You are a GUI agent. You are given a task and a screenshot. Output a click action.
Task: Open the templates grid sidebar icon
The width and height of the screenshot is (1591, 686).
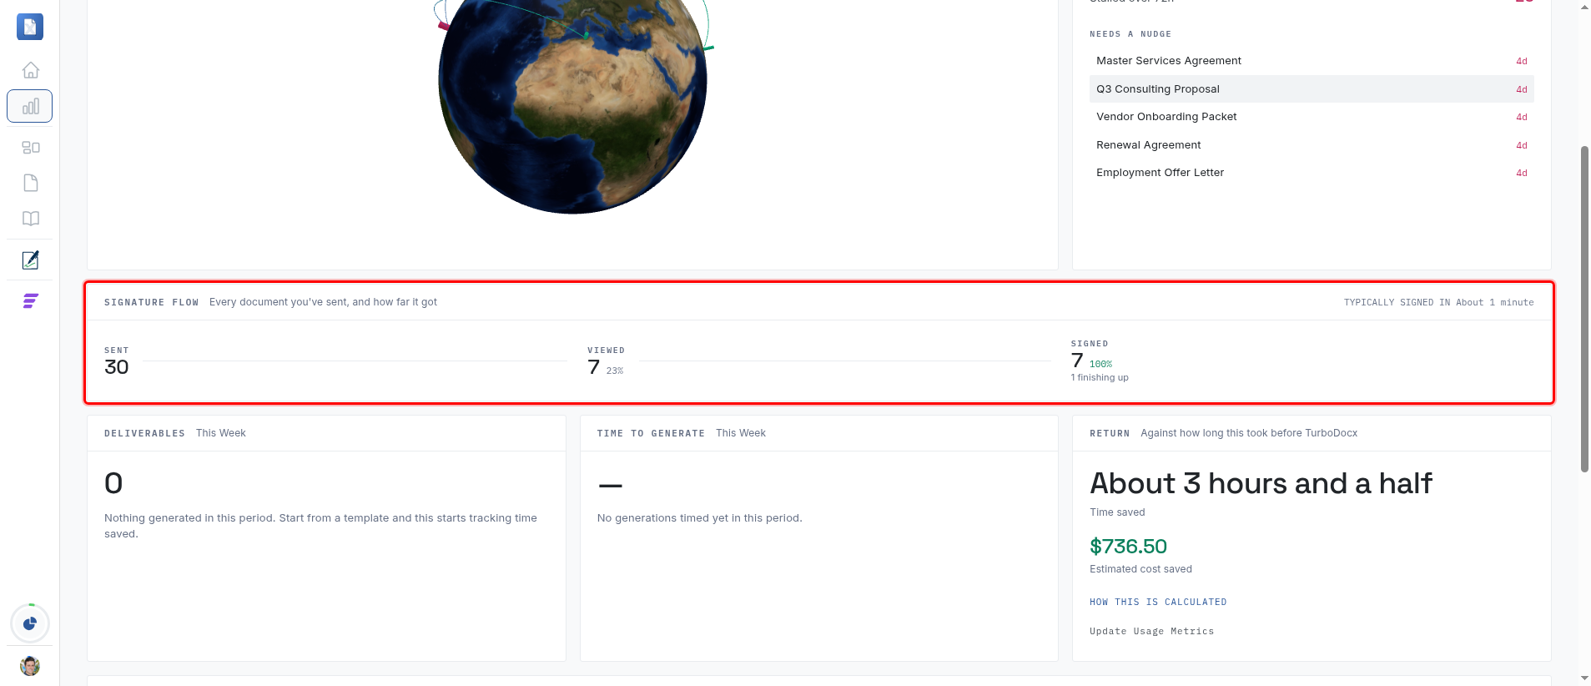[30, 147]
